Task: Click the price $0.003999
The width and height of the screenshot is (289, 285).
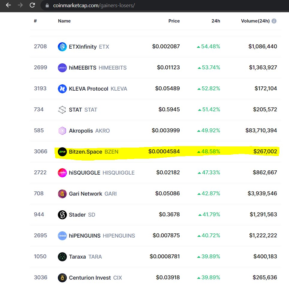Action: (166, 130)
